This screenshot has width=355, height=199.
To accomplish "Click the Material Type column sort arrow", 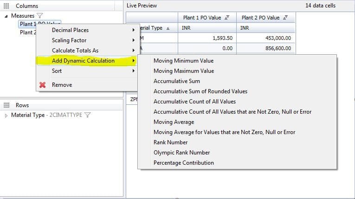I will point(168,28).
